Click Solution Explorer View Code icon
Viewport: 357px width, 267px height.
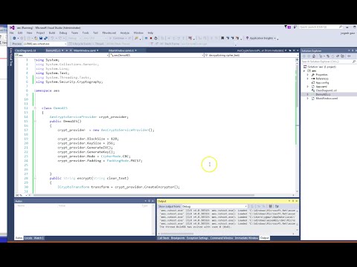[349, 56]
